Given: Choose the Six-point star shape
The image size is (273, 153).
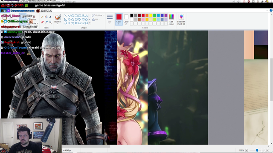Looking at the screenshot, I should coord(76,23).
